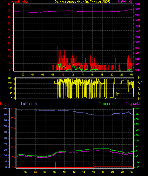The image size is (148, 176).
Task: Click the 12 hour tick on wind graph axis
Action: (x=73, y=75)
